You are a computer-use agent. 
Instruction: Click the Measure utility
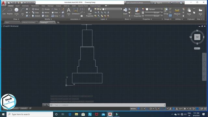coord(177,11)
